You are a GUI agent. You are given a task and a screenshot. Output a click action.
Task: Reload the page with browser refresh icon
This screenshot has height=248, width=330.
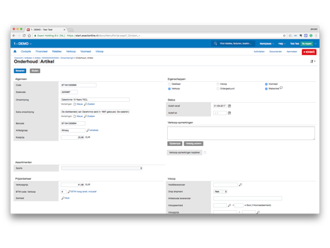(x=24, y=36)
